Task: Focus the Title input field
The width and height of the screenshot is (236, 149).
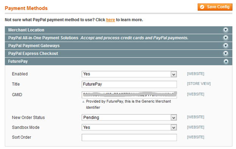Action: click(x=129, y=84)
